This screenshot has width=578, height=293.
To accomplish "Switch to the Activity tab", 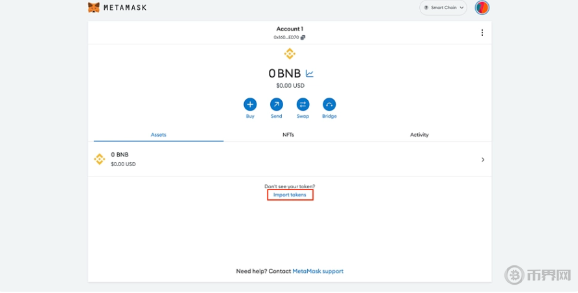I will [x=419, y=135].
